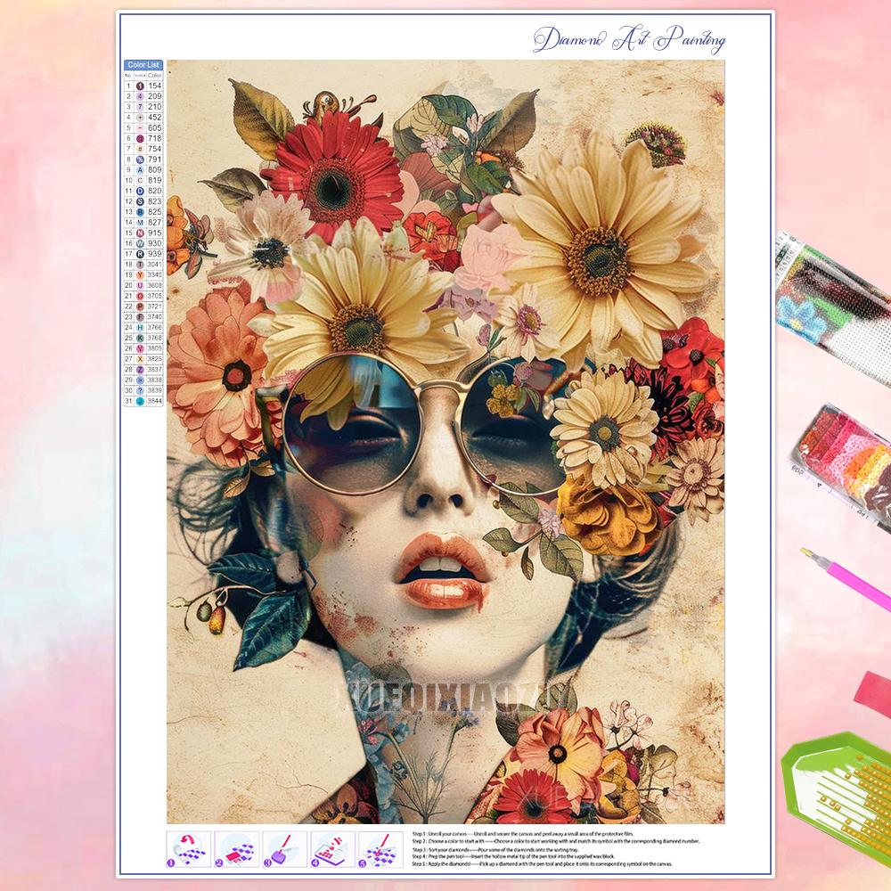The height and width of the screenshot is (891, 891).
Task: Select symbol number 1 for color 154
Action: tap(139, 88)
